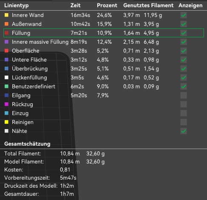Select the Lückenfüllung line type label
This screenshot has width=207, height=200.
[29, 78]
